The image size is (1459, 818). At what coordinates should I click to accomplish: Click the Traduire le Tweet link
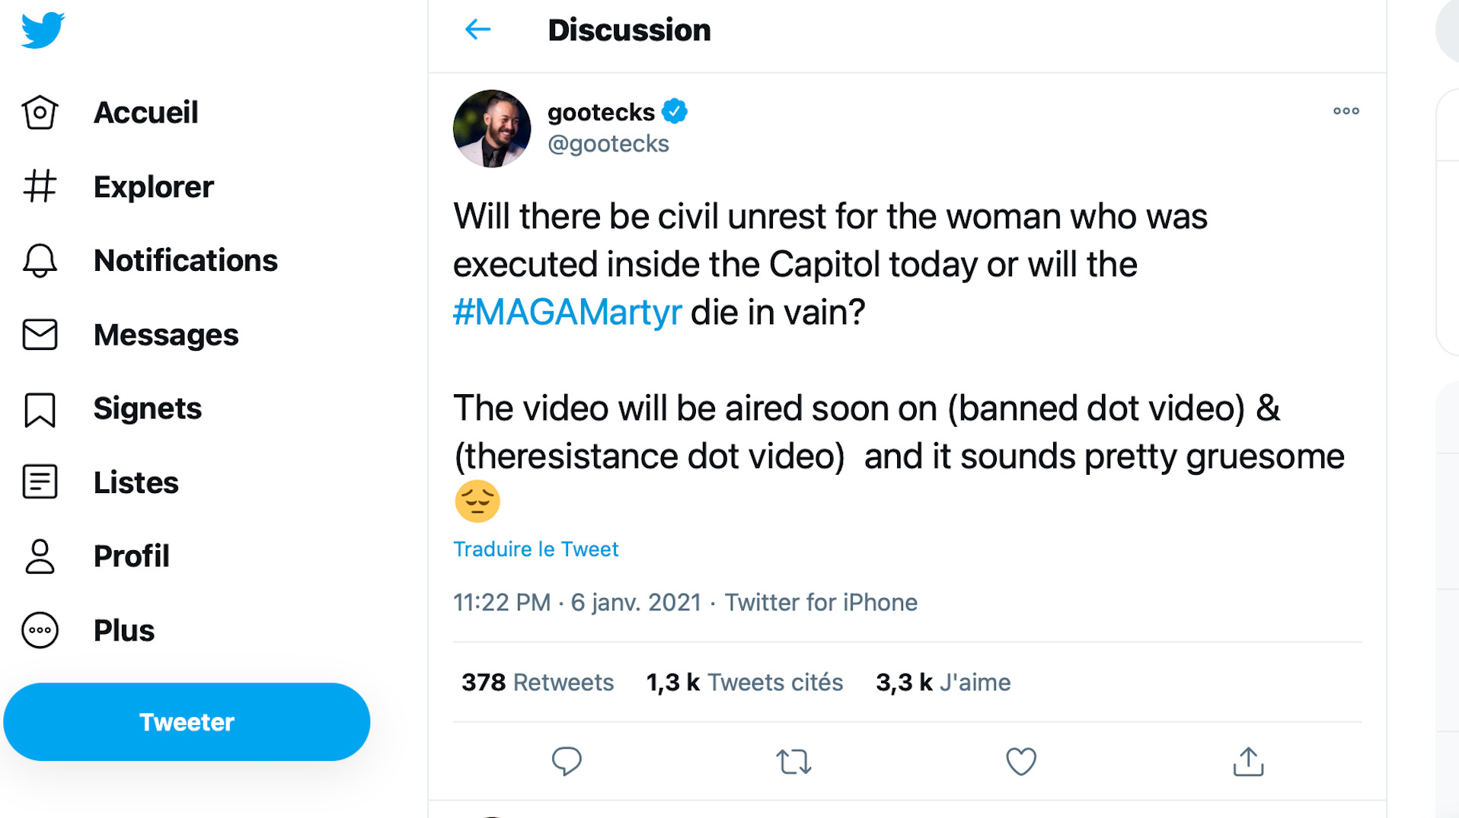(x=535, y=549)
